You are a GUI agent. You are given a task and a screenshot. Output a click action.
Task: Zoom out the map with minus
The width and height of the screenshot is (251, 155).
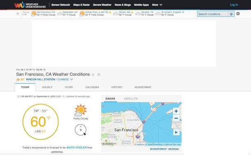[176, 118]
